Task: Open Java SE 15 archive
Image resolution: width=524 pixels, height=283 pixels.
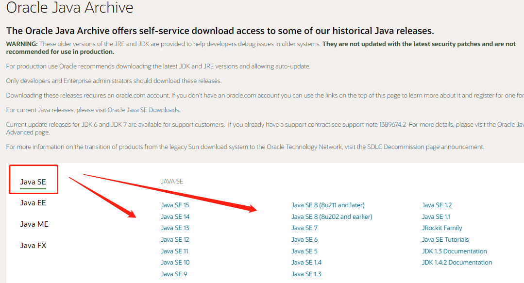Action: [175, 205]
